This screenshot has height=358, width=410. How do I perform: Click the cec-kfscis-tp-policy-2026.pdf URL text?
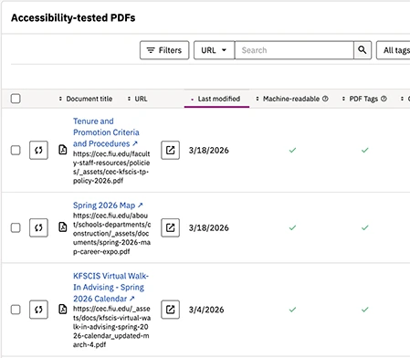(x=111, y=167)
